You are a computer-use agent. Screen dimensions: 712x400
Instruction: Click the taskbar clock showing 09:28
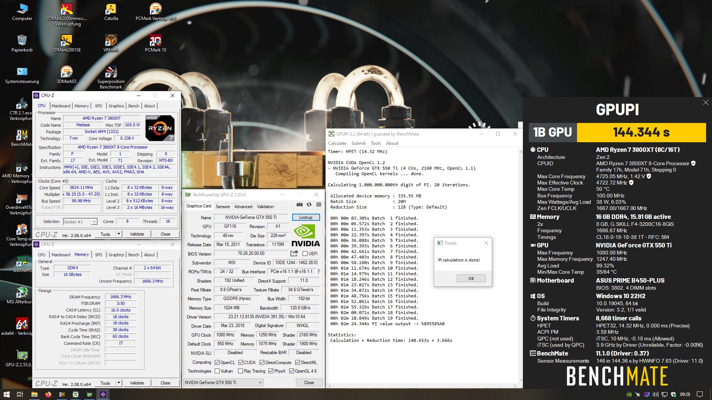pos(685,394)
